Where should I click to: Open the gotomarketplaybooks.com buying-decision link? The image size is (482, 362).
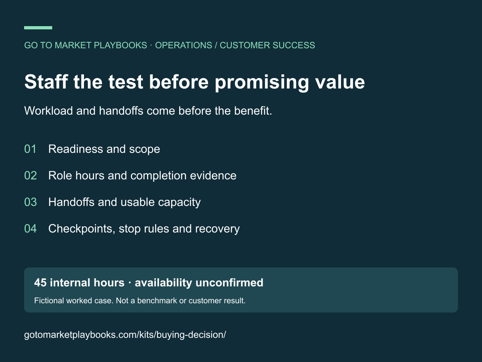pos(125,335)
